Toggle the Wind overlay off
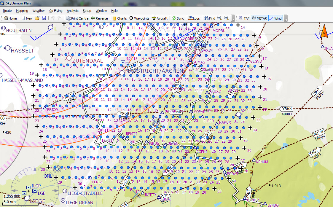 [x=275, y=18]
